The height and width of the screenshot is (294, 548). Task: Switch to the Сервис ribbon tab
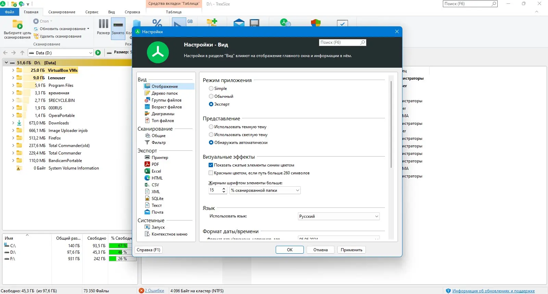pyautogui.click(x=92, y=12)
